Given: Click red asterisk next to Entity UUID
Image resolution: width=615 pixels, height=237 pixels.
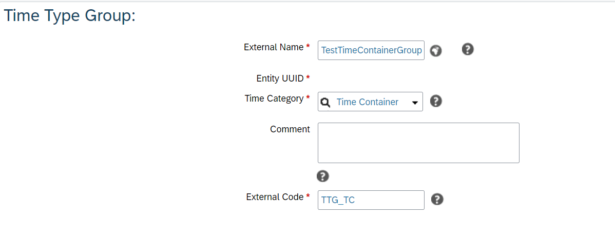Looking at the screenshot, I should click(308, 77).
